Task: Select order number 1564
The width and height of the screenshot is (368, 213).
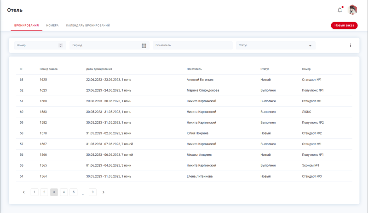Action: 43,176
